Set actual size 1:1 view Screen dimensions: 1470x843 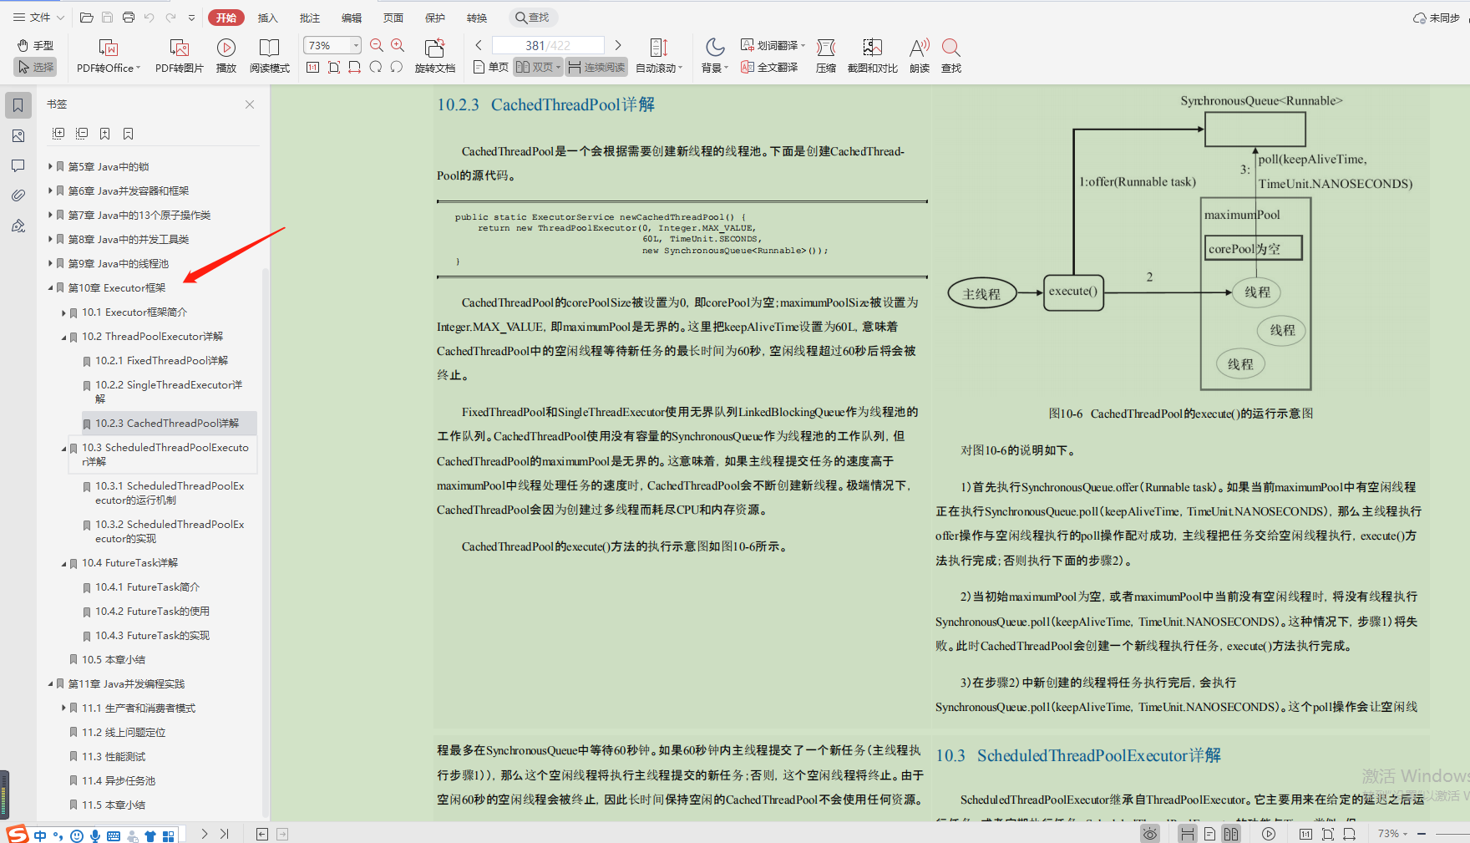312,67
